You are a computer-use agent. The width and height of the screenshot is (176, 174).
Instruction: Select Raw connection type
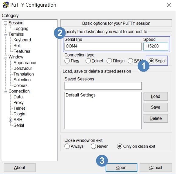click(x=72, y=61)
